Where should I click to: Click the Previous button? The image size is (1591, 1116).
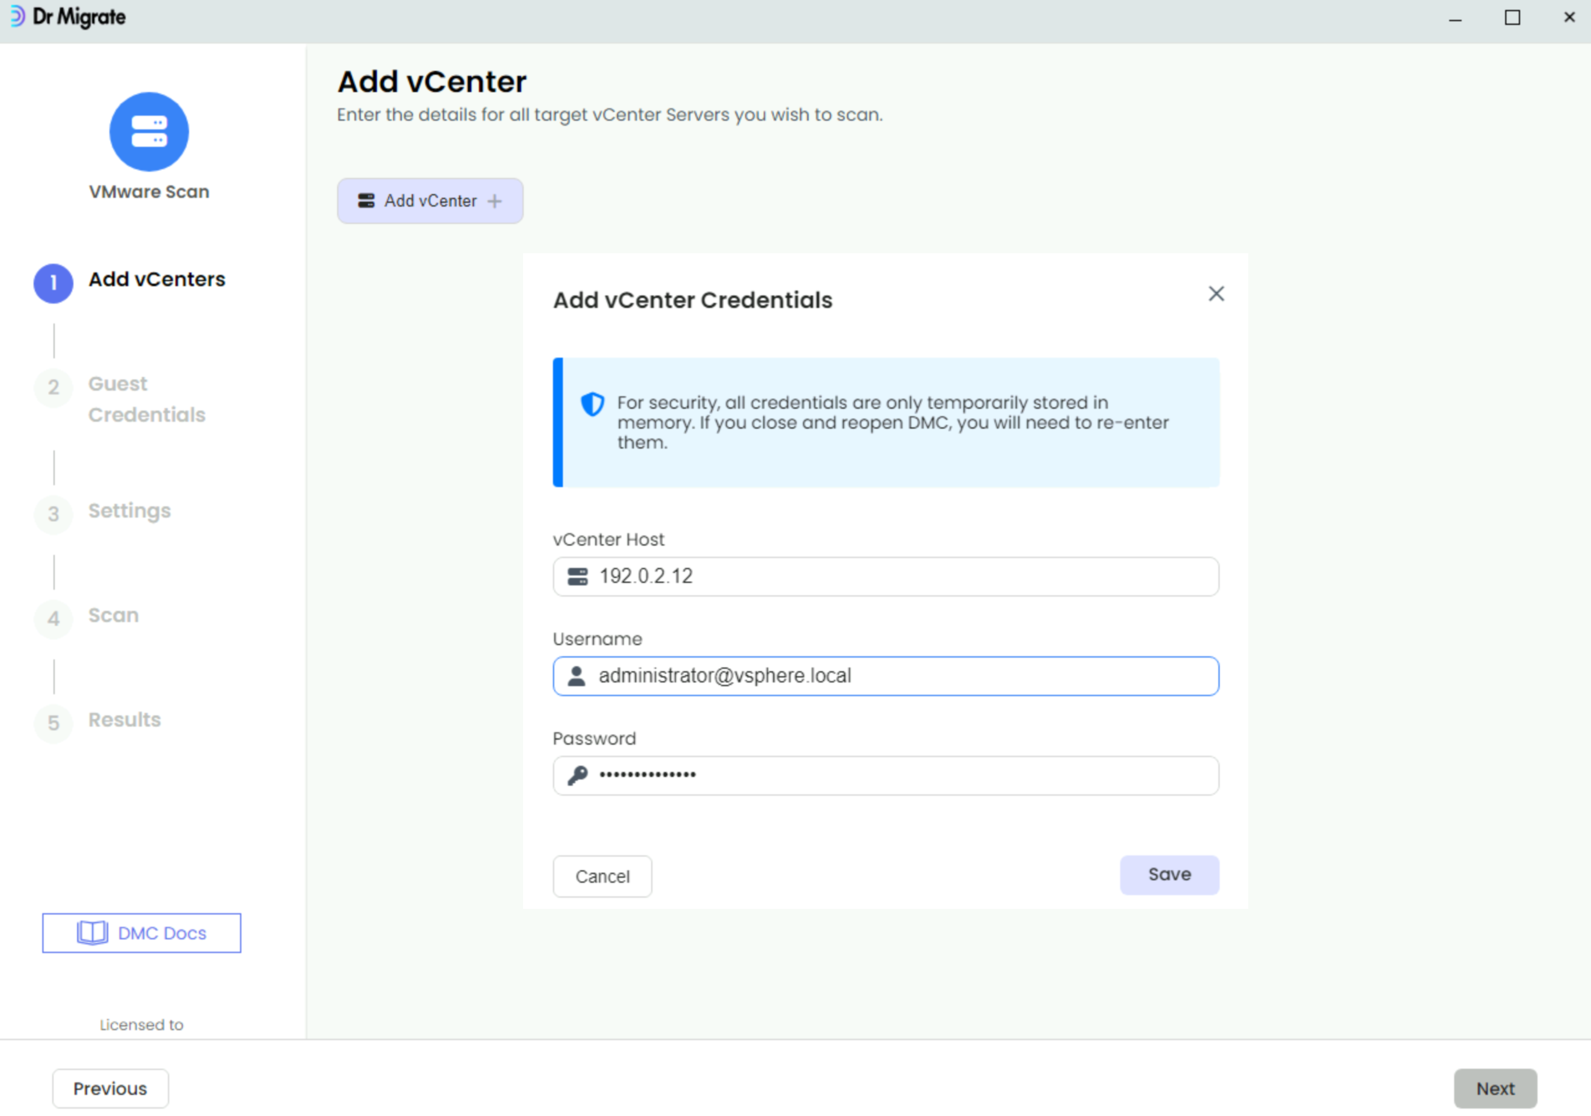coord(110,1088)
